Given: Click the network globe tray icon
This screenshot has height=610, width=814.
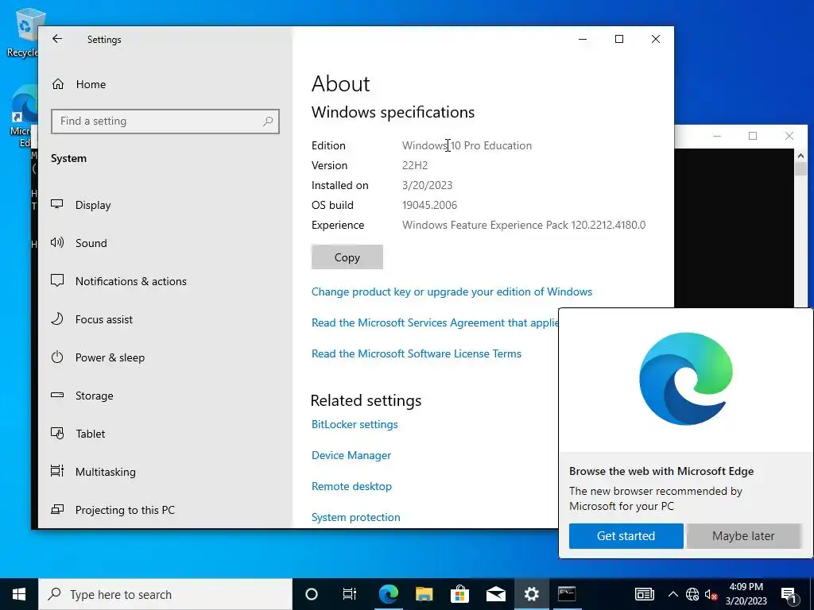Looking at the screenshot, I should pyautogui.click(x=692, y=594).
